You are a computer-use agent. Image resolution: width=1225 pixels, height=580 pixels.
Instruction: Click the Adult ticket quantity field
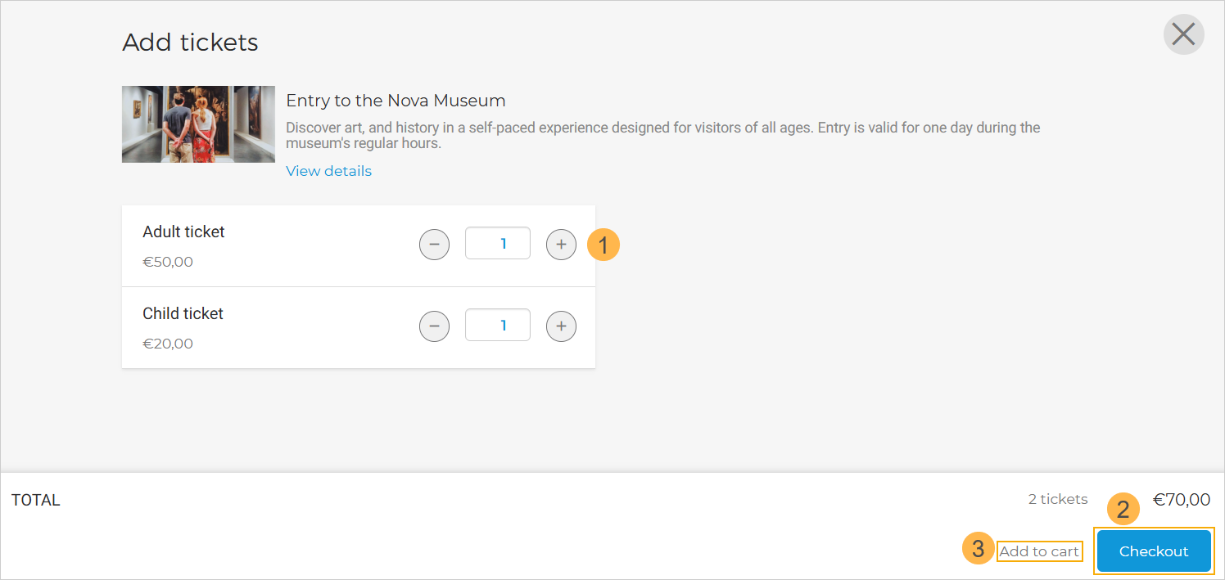point(498,244)
